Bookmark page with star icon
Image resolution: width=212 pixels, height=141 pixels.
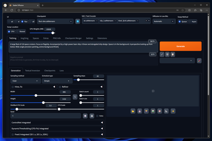182,10
